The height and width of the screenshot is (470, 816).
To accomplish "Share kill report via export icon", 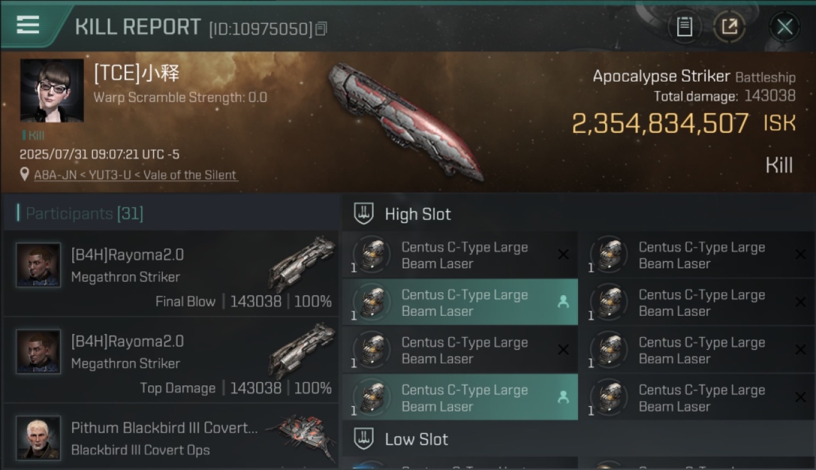I will click(729, 27).
